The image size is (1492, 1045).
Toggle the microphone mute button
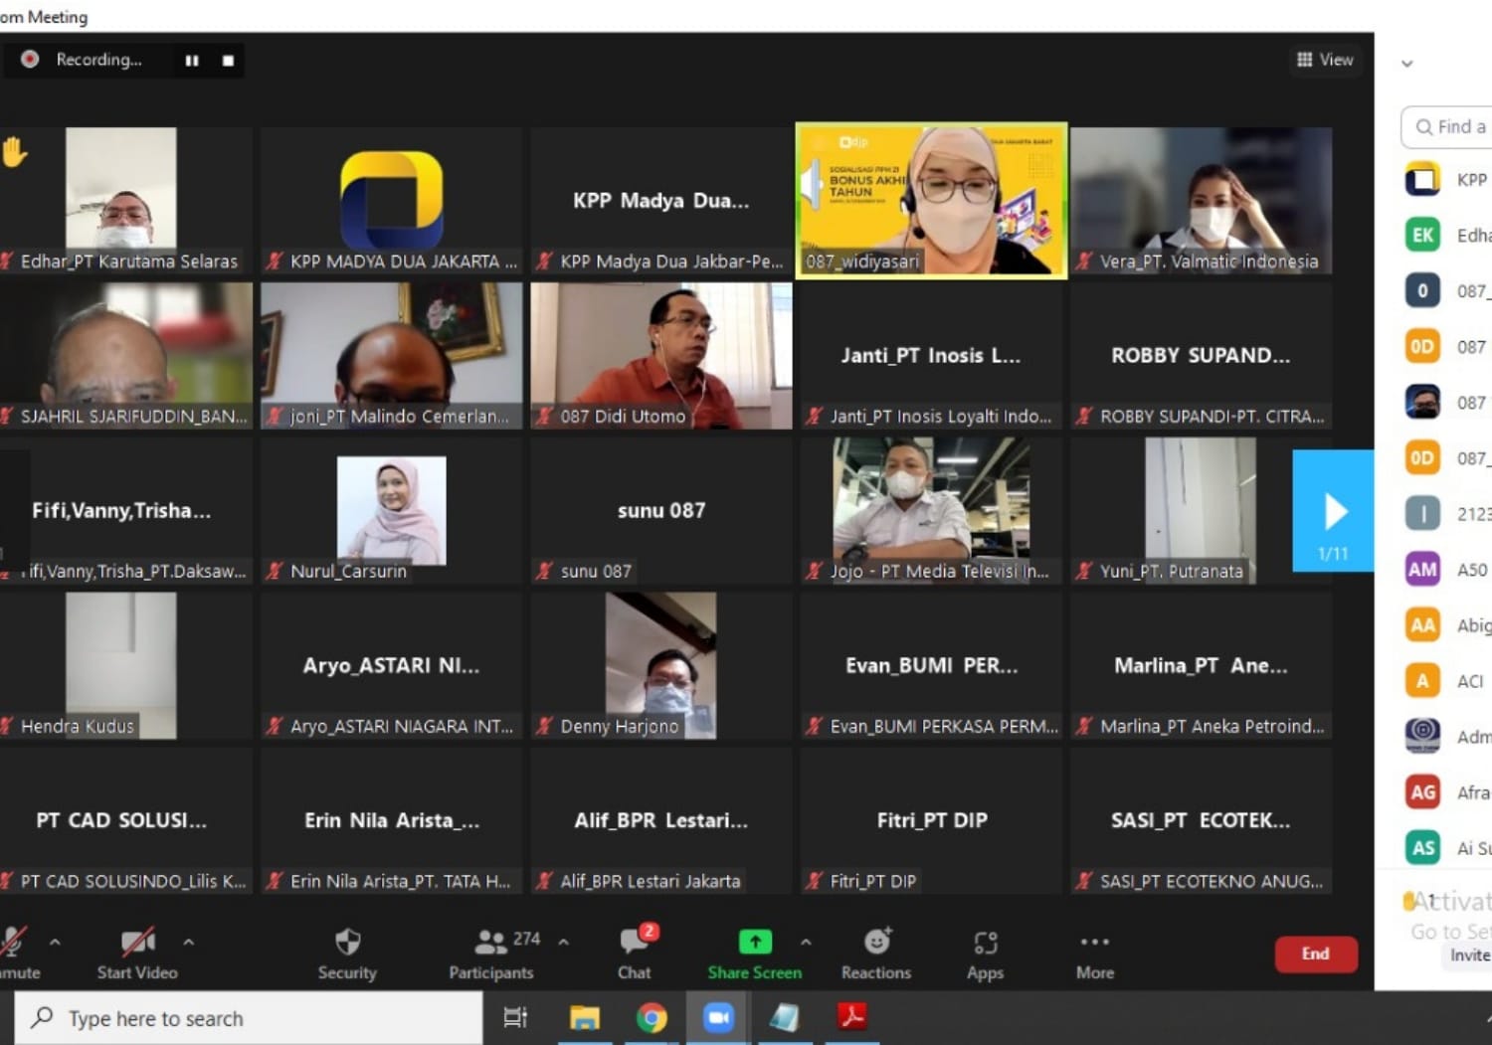(12, 943)
